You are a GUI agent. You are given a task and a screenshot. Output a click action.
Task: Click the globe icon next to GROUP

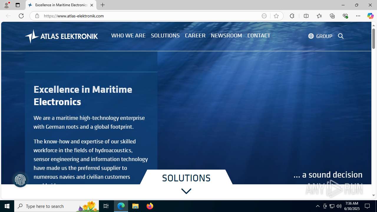pos(311,36)
